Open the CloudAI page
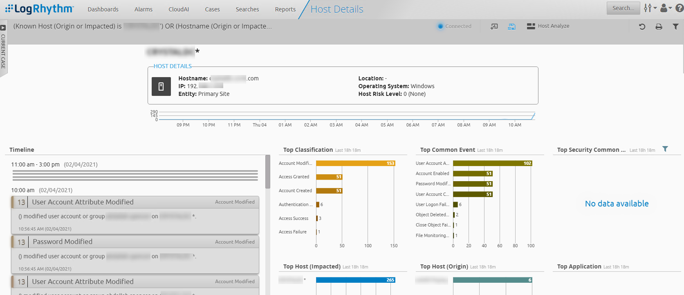The image size is (684, 295). pos(179,9)
